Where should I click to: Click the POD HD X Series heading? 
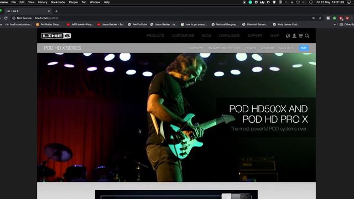(63, 48)
